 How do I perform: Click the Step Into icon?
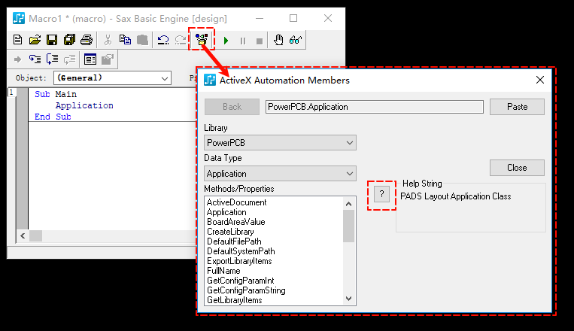pos(35,59)
